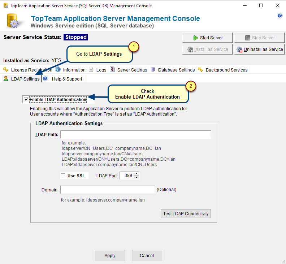Click Uninstall as Service button

[260, 49]
